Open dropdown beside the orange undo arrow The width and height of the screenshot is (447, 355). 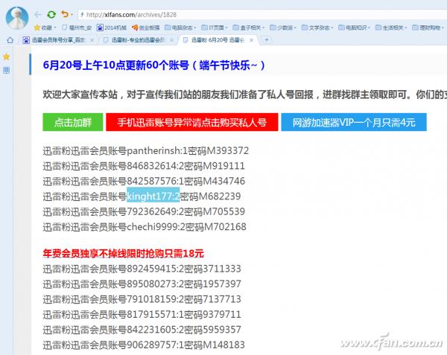pos(72,15)
